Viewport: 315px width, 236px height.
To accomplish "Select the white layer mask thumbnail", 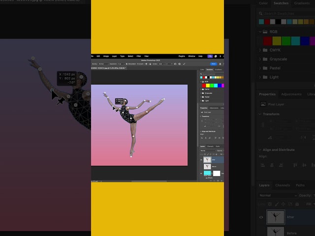I will [217, 173].
